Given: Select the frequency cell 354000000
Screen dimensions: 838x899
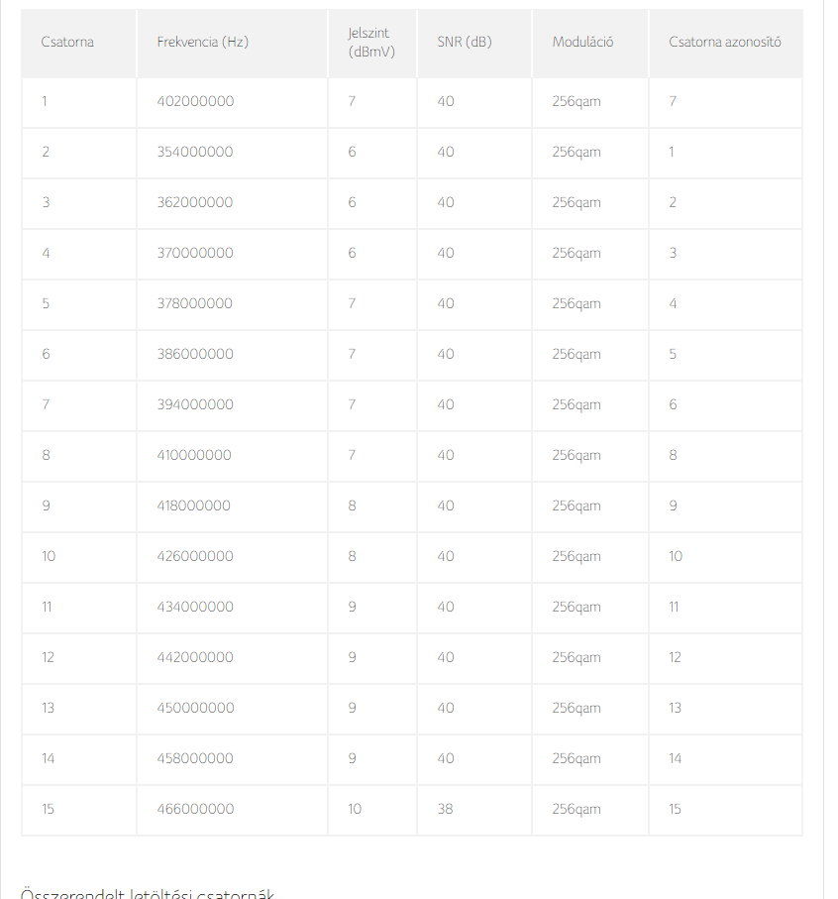Looking at the screenshot, I should click(195, 152).
